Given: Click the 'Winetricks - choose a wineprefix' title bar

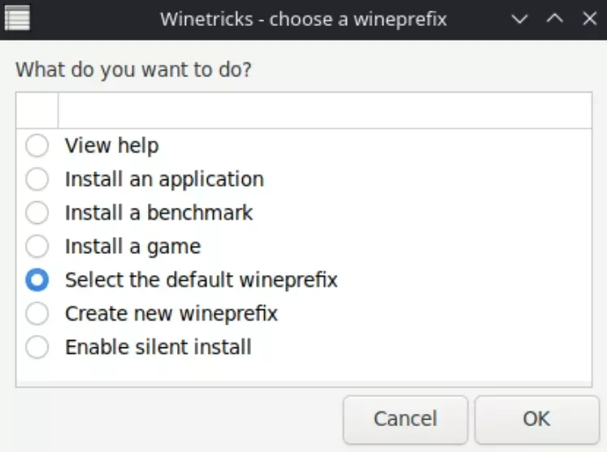Looking at the screenshot, I should tap(303, 19).
